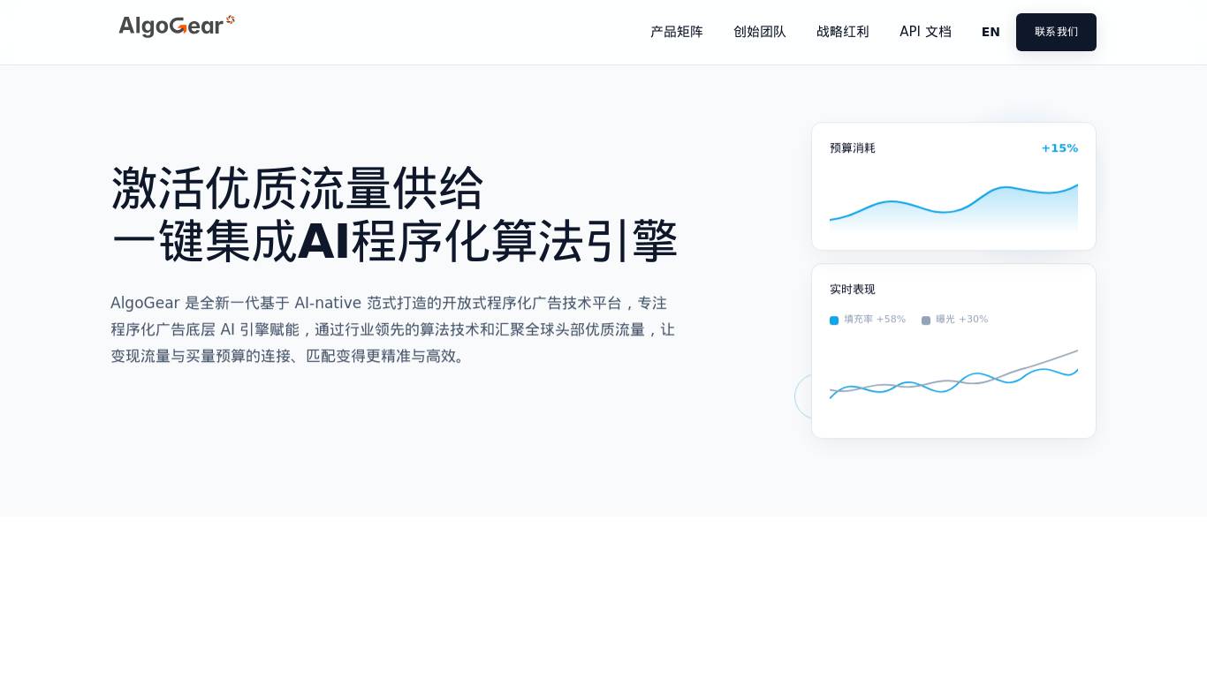
Task: Open API 文档 link
Action: pyautogui.click(x=925, y=32)
